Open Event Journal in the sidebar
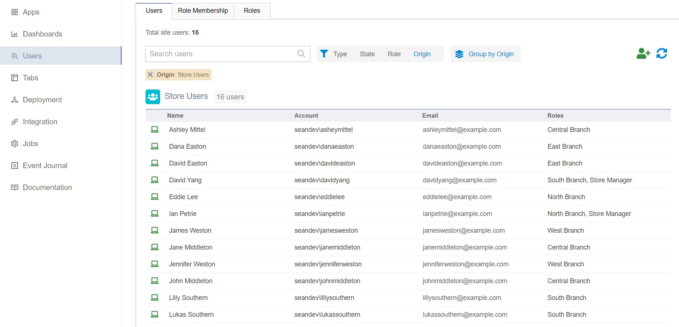679x327 pixels. pyautogui.click(x=45, y=166)
